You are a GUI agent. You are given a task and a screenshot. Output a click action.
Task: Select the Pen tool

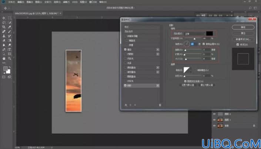tap(4, 50)
